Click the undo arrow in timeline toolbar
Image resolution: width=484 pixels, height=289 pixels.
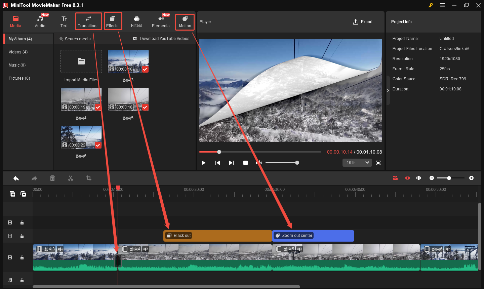pyautogui.click(x=16, y=178)
